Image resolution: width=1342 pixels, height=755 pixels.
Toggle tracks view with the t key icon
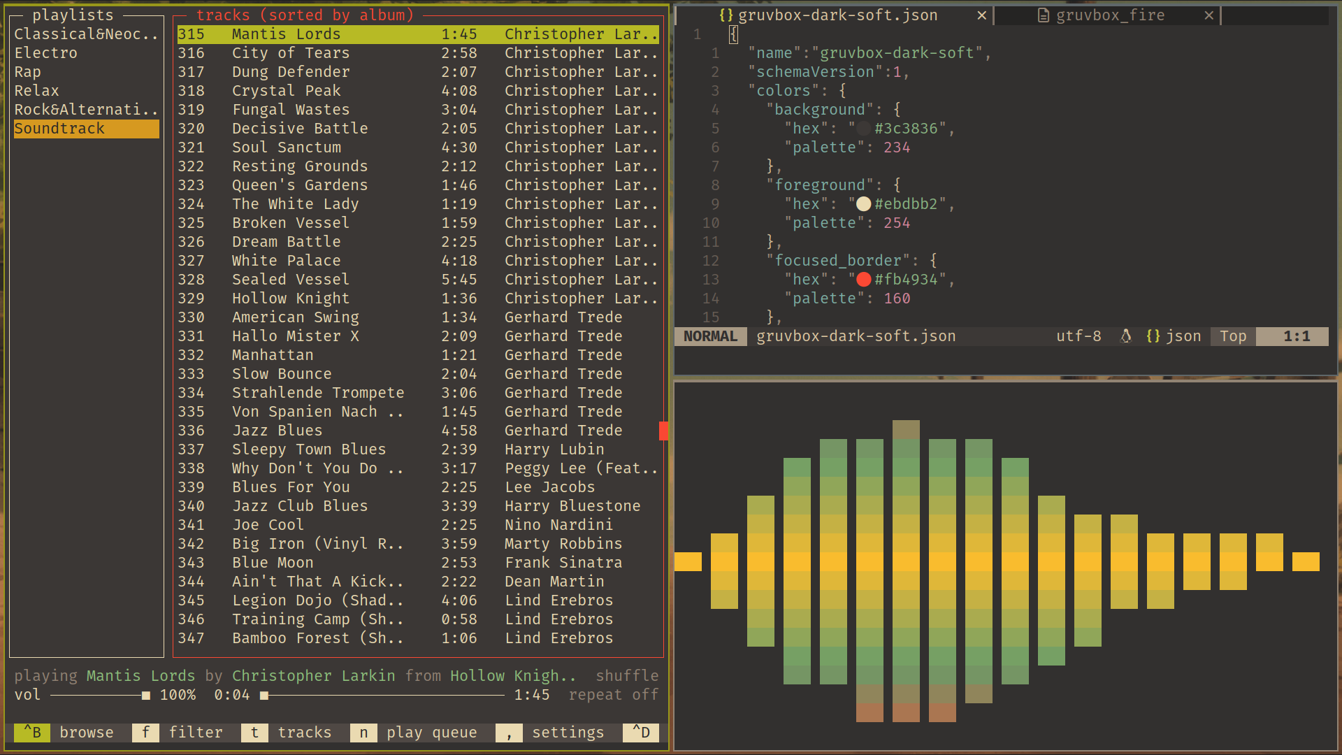254,733
